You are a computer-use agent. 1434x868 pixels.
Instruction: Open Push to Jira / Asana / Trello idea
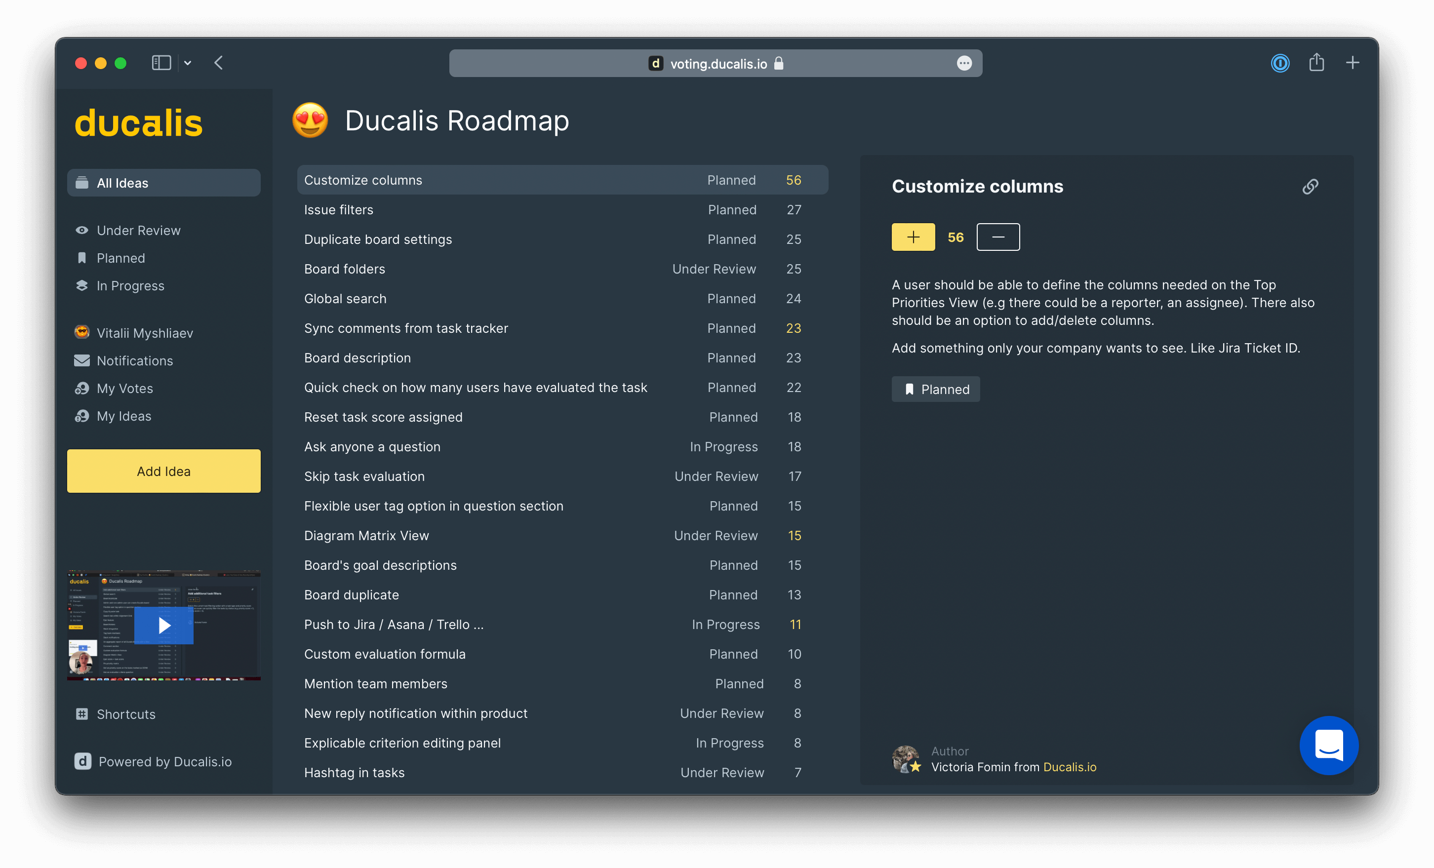click(x=562, y=625)
